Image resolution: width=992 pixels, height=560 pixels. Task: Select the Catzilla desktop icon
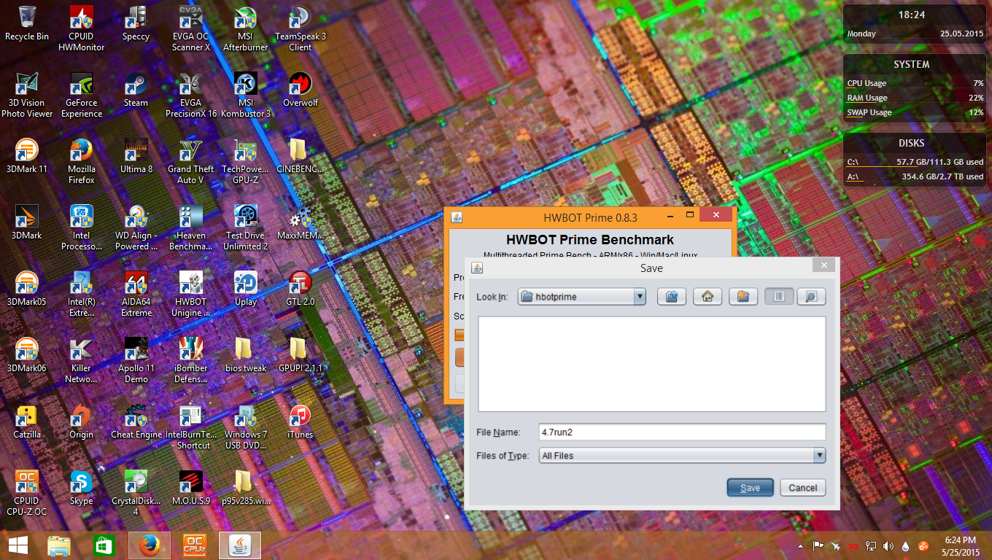pyautogui.click(x=27, y=421)
